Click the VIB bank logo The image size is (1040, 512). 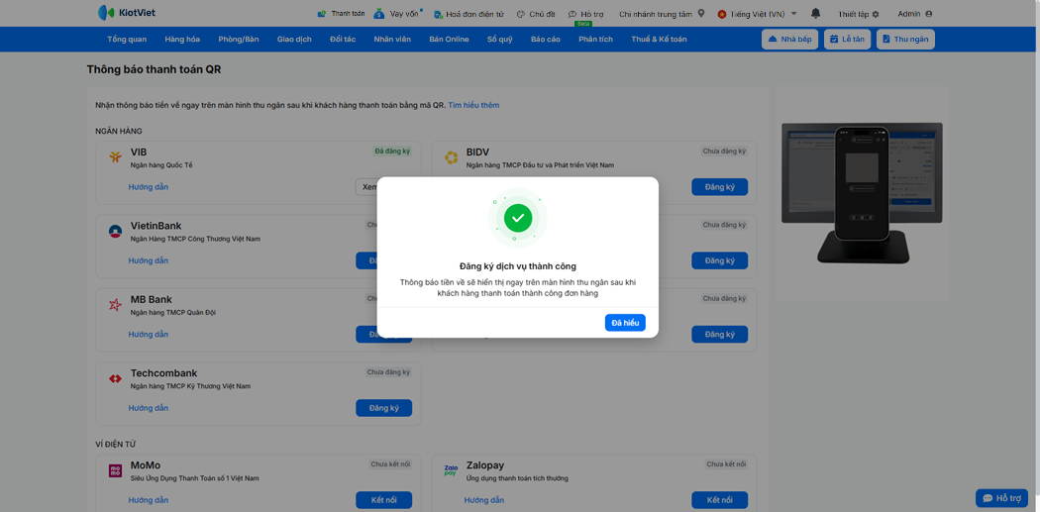point(116,157)
